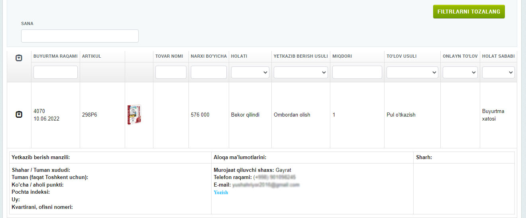Open the Holati status dropdown
Image resolution: width=526 pixels, height=218 pixels.
coord(250,72)
